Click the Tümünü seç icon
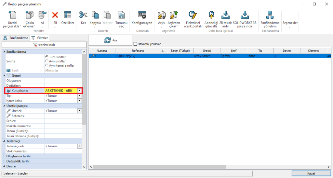 click(121, 15)
